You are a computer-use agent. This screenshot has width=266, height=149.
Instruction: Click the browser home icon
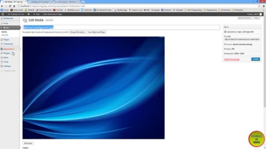point(14,6)
